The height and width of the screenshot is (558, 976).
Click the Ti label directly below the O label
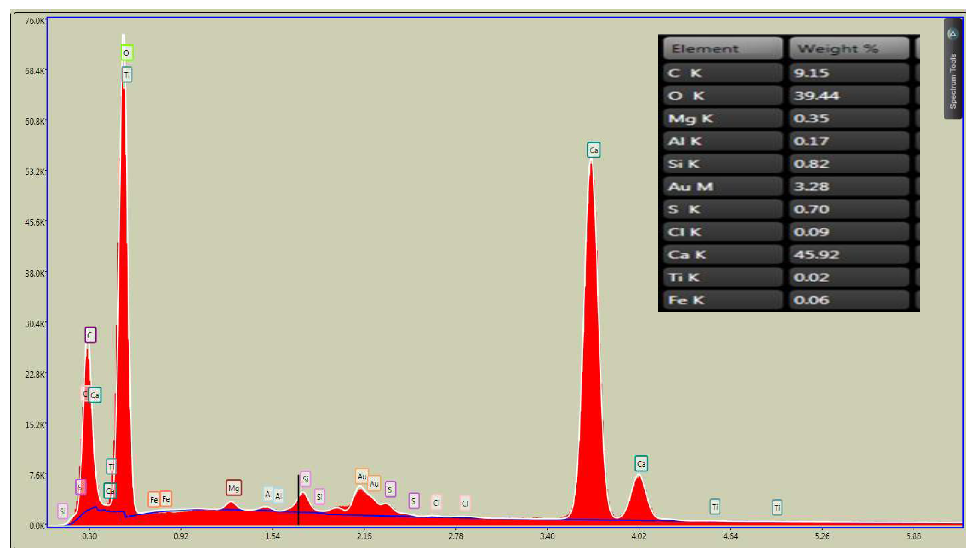(127, 75)
